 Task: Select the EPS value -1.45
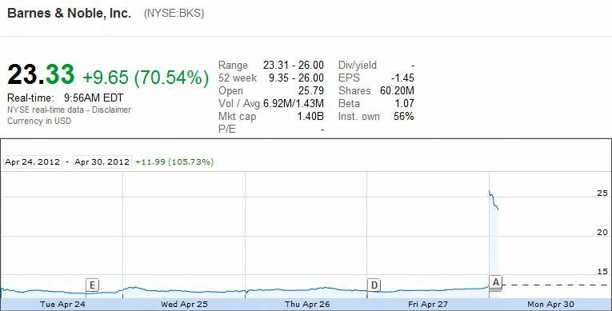(x=402, y=78)
